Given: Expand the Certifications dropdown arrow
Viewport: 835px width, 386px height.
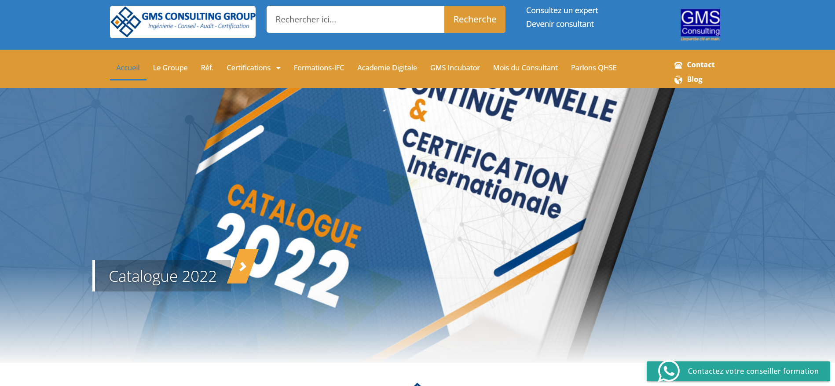Looking at the screenshot, I should (x=278, y=68).
